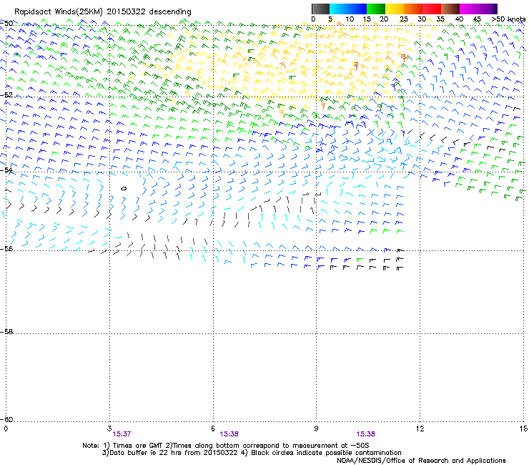Viewport: 529px width, 465px height.
Task: Click the magenta 40-45 knots legend swatch
Action: pos(469,9)
